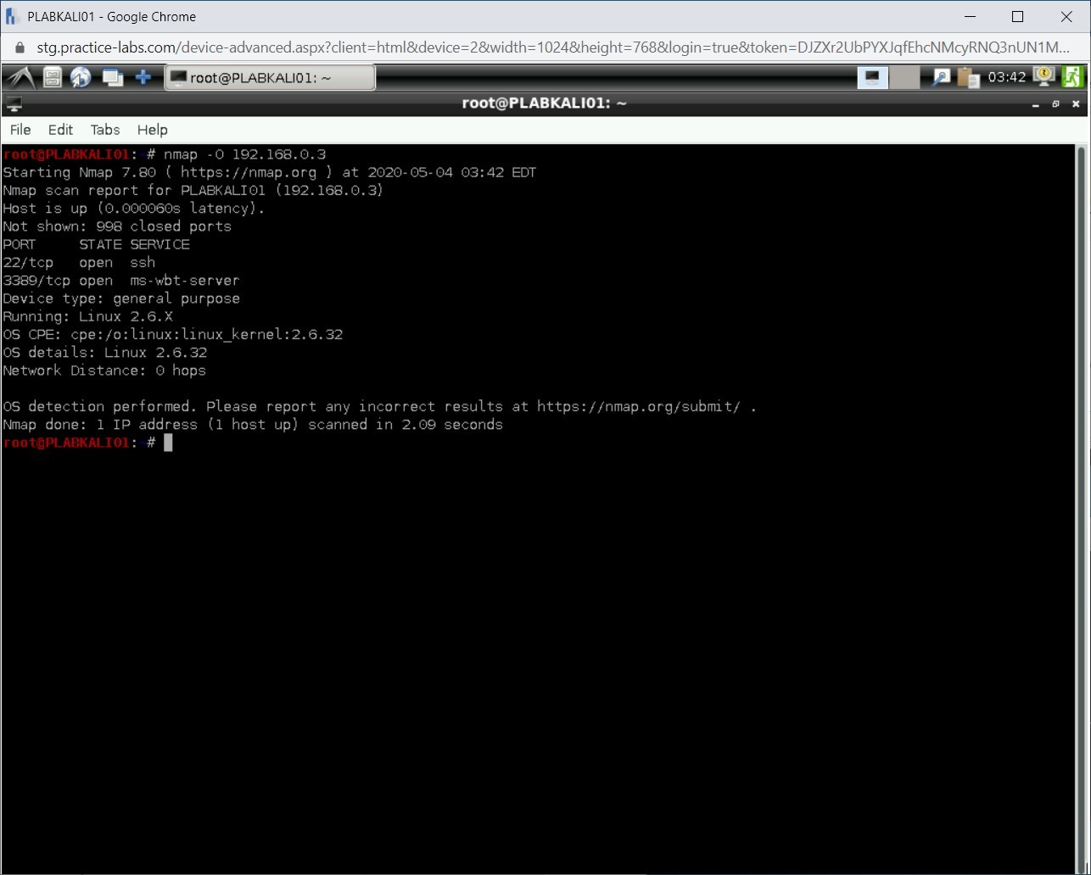Open the File menu in terminal
1091x875 pixels.
coord(20,130)
